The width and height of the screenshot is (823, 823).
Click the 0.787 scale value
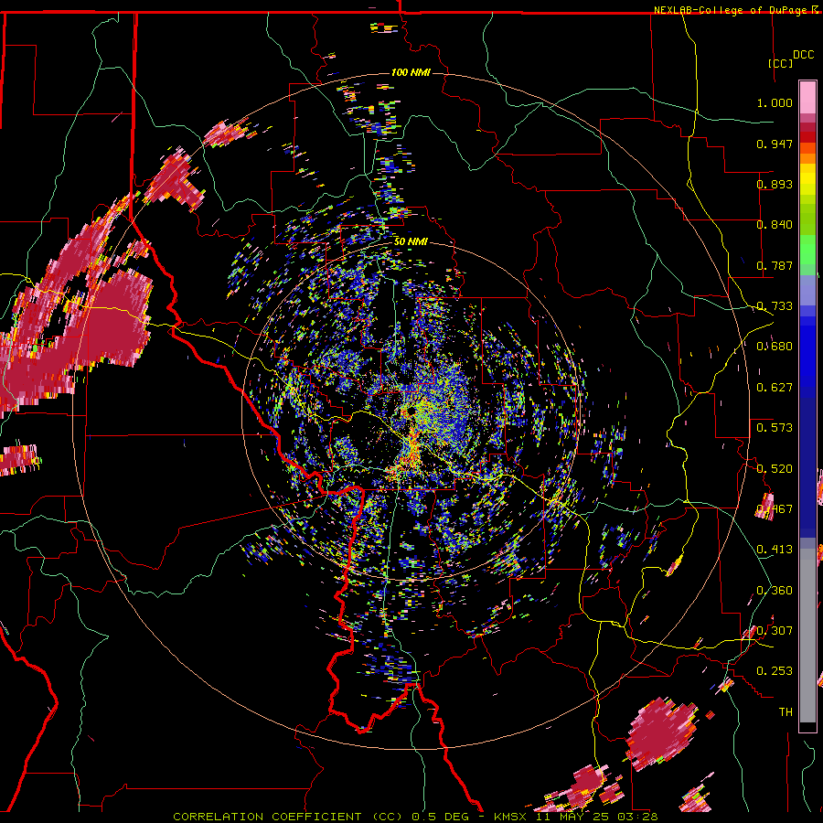[775, 265]
